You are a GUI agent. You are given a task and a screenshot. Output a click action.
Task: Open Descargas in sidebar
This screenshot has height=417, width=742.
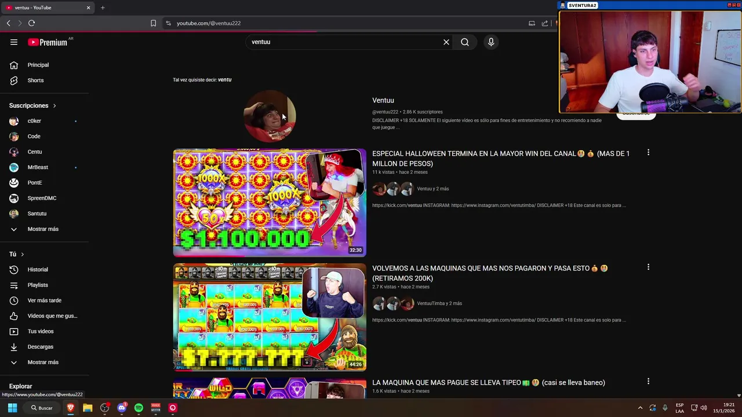(44, 347)
